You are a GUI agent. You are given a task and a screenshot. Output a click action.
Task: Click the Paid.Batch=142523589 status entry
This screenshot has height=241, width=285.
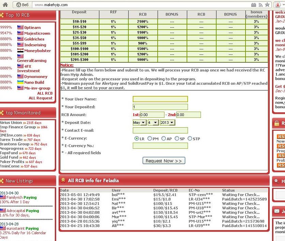244,199
